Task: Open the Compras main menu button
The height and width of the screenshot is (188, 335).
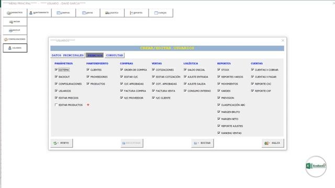Action: [x=63, y=13]
